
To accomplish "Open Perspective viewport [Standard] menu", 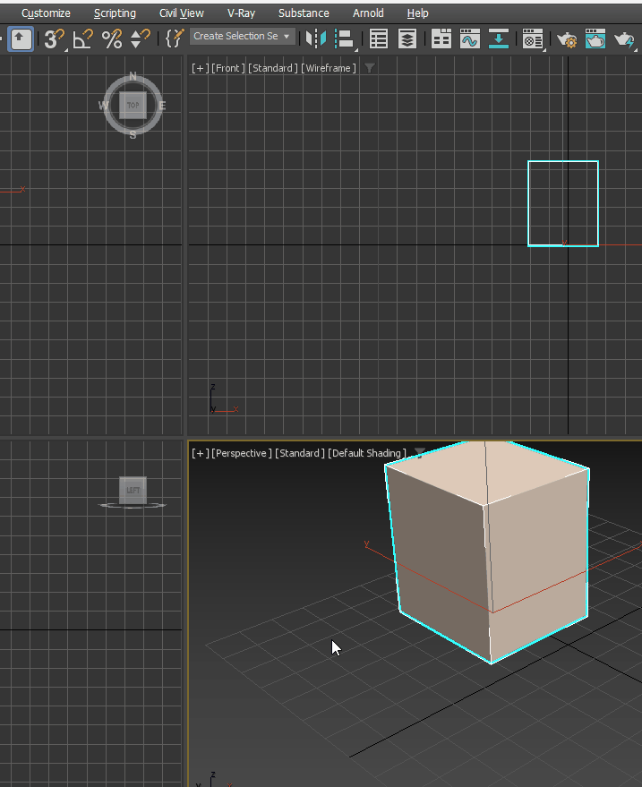I will (300, 453).
